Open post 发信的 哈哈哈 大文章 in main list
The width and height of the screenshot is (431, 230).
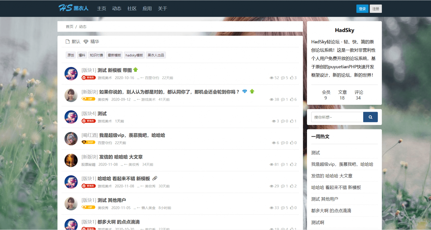coord(121,157)
